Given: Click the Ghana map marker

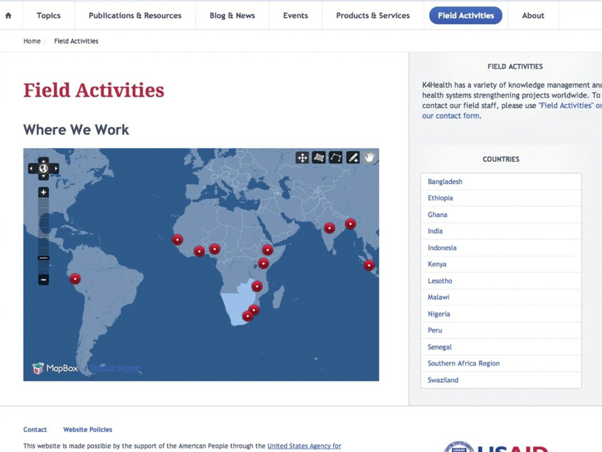Looking at the screenshot, I should pyautogui.click(x=199, y=251).
